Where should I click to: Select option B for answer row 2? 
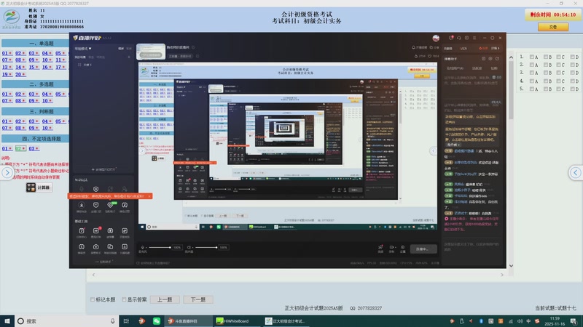[x=545, y=65]
